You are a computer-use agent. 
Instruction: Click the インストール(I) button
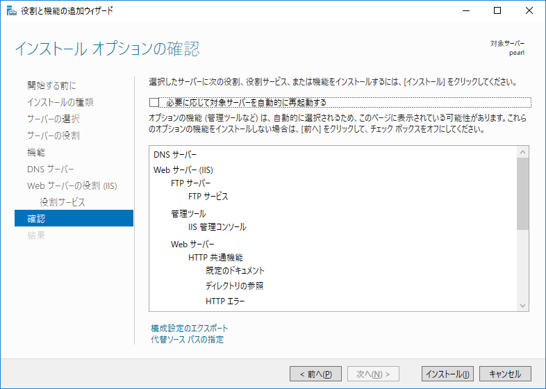coord(447,374)
